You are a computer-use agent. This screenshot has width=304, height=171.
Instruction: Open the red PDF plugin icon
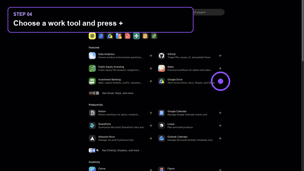(x=128, y=36)
